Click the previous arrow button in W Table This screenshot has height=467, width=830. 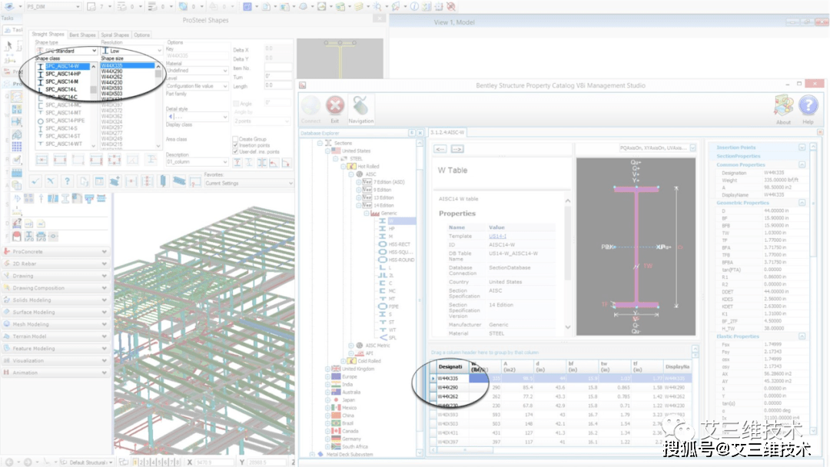pyautogui.click(x=440, y=149)
